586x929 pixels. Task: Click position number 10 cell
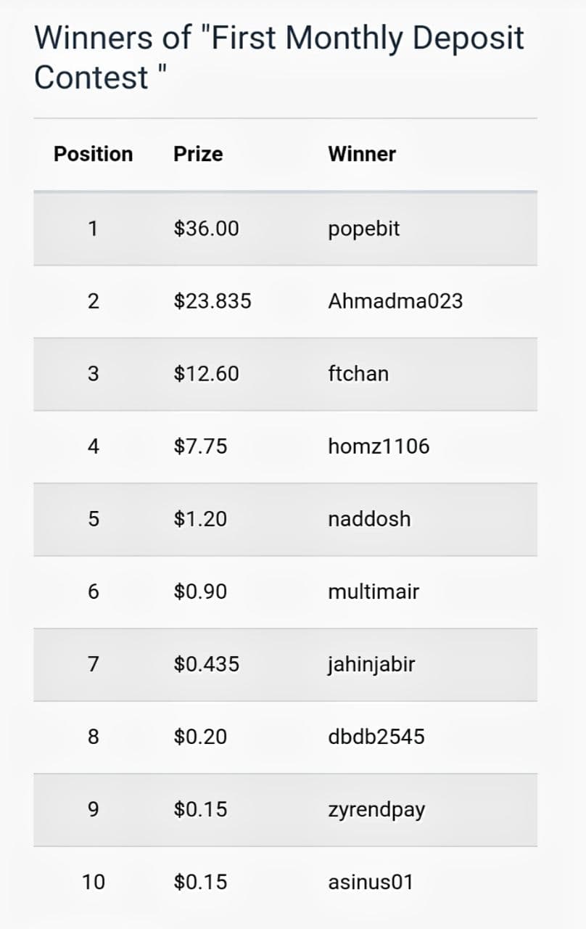tap(94, 882)
